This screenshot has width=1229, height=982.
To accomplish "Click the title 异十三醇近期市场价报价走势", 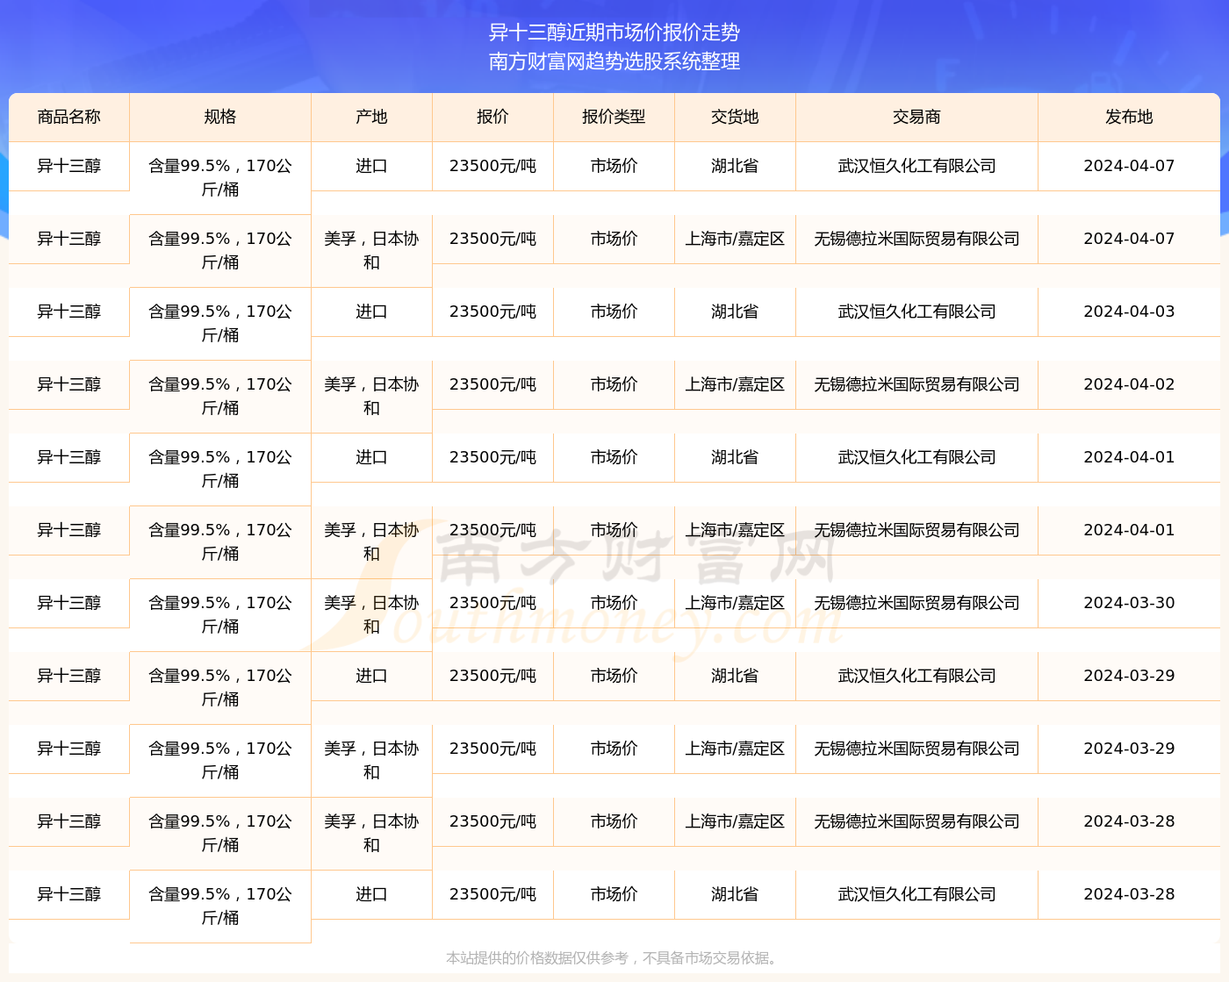I will click(614, 32).
